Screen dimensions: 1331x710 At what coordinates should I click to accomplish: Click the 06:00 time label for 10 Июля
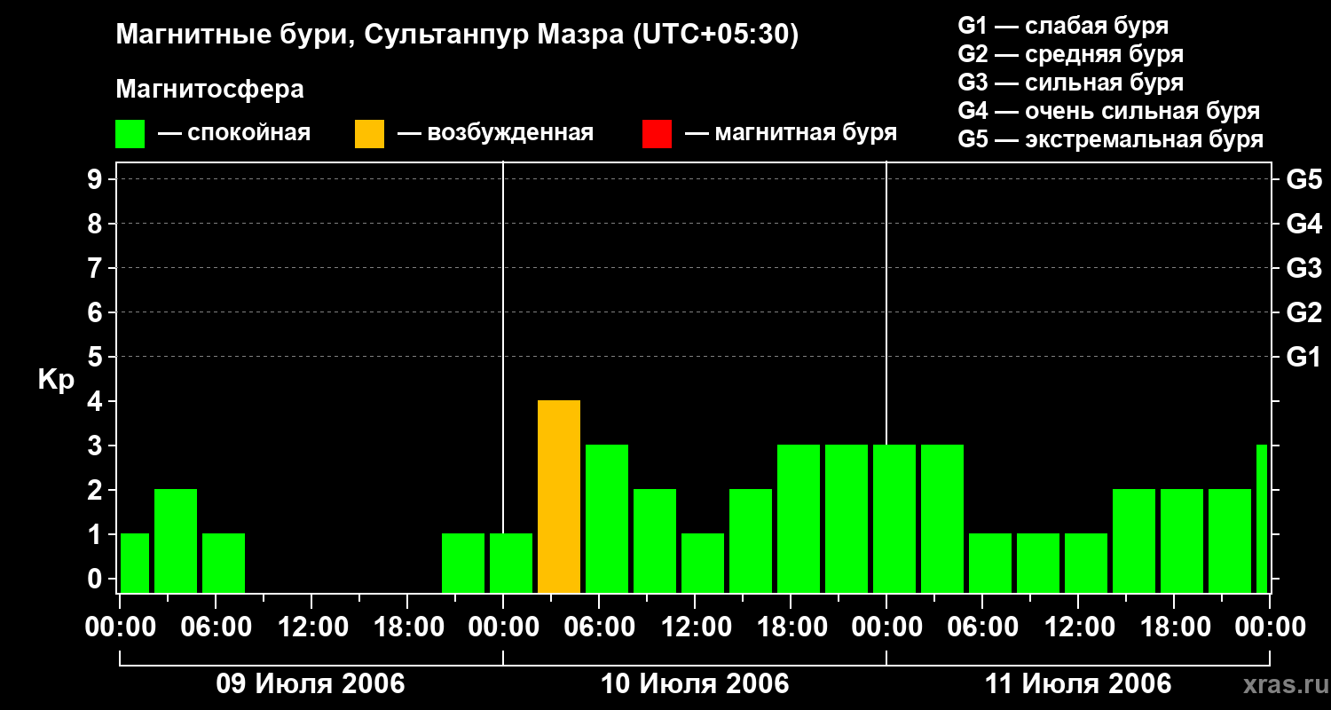(599, 627)
